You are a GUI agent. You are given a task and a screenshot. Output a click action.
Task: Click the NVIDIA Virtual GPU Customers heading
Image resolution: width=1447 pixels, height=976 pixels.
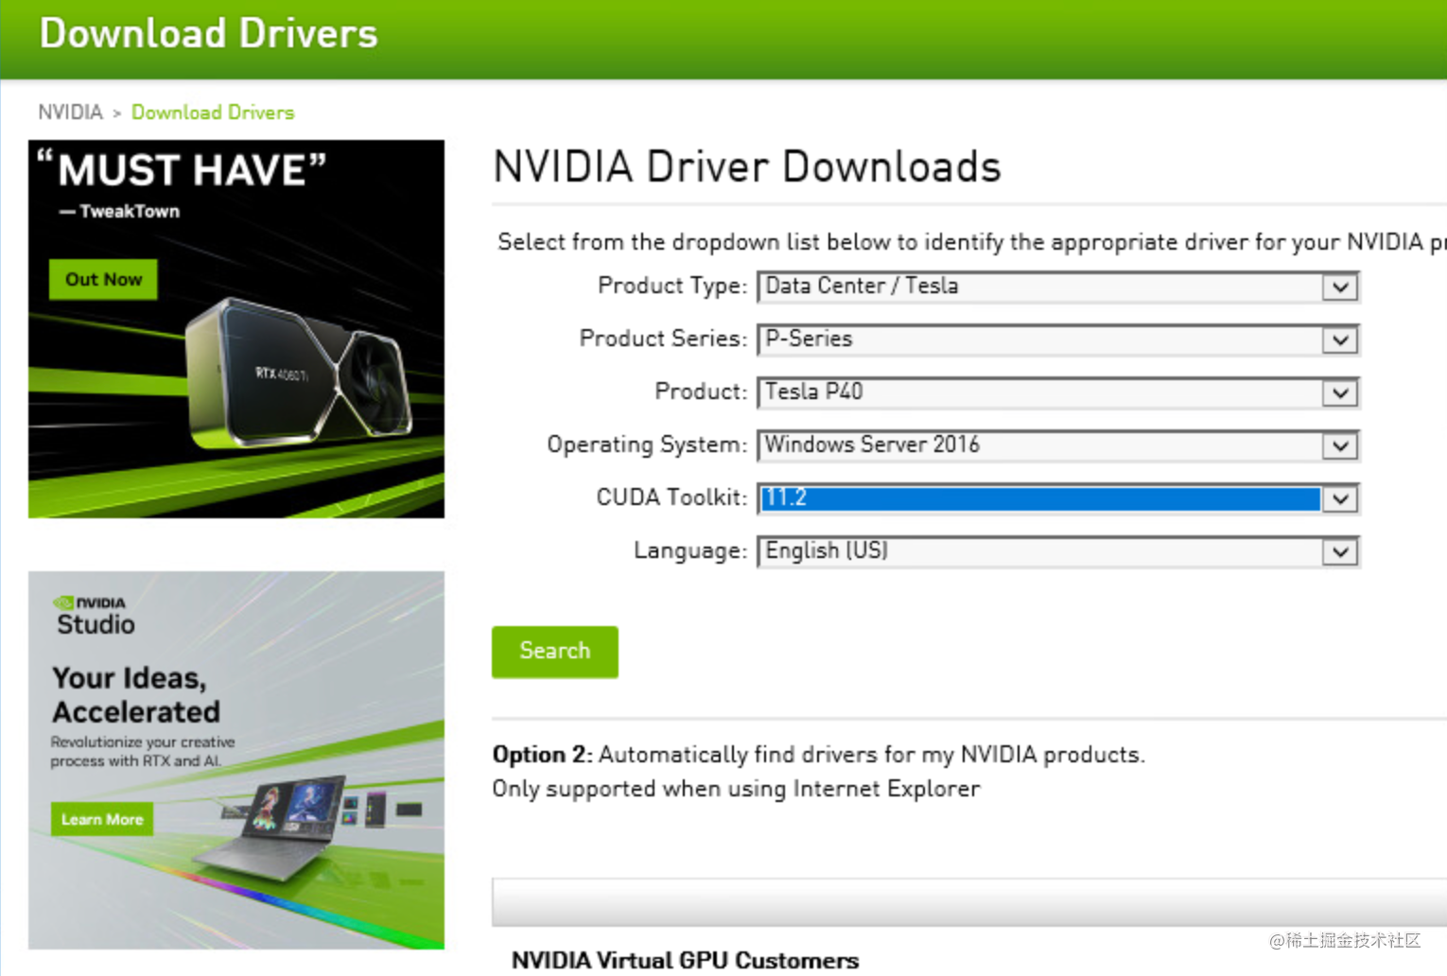pos(685,960)
